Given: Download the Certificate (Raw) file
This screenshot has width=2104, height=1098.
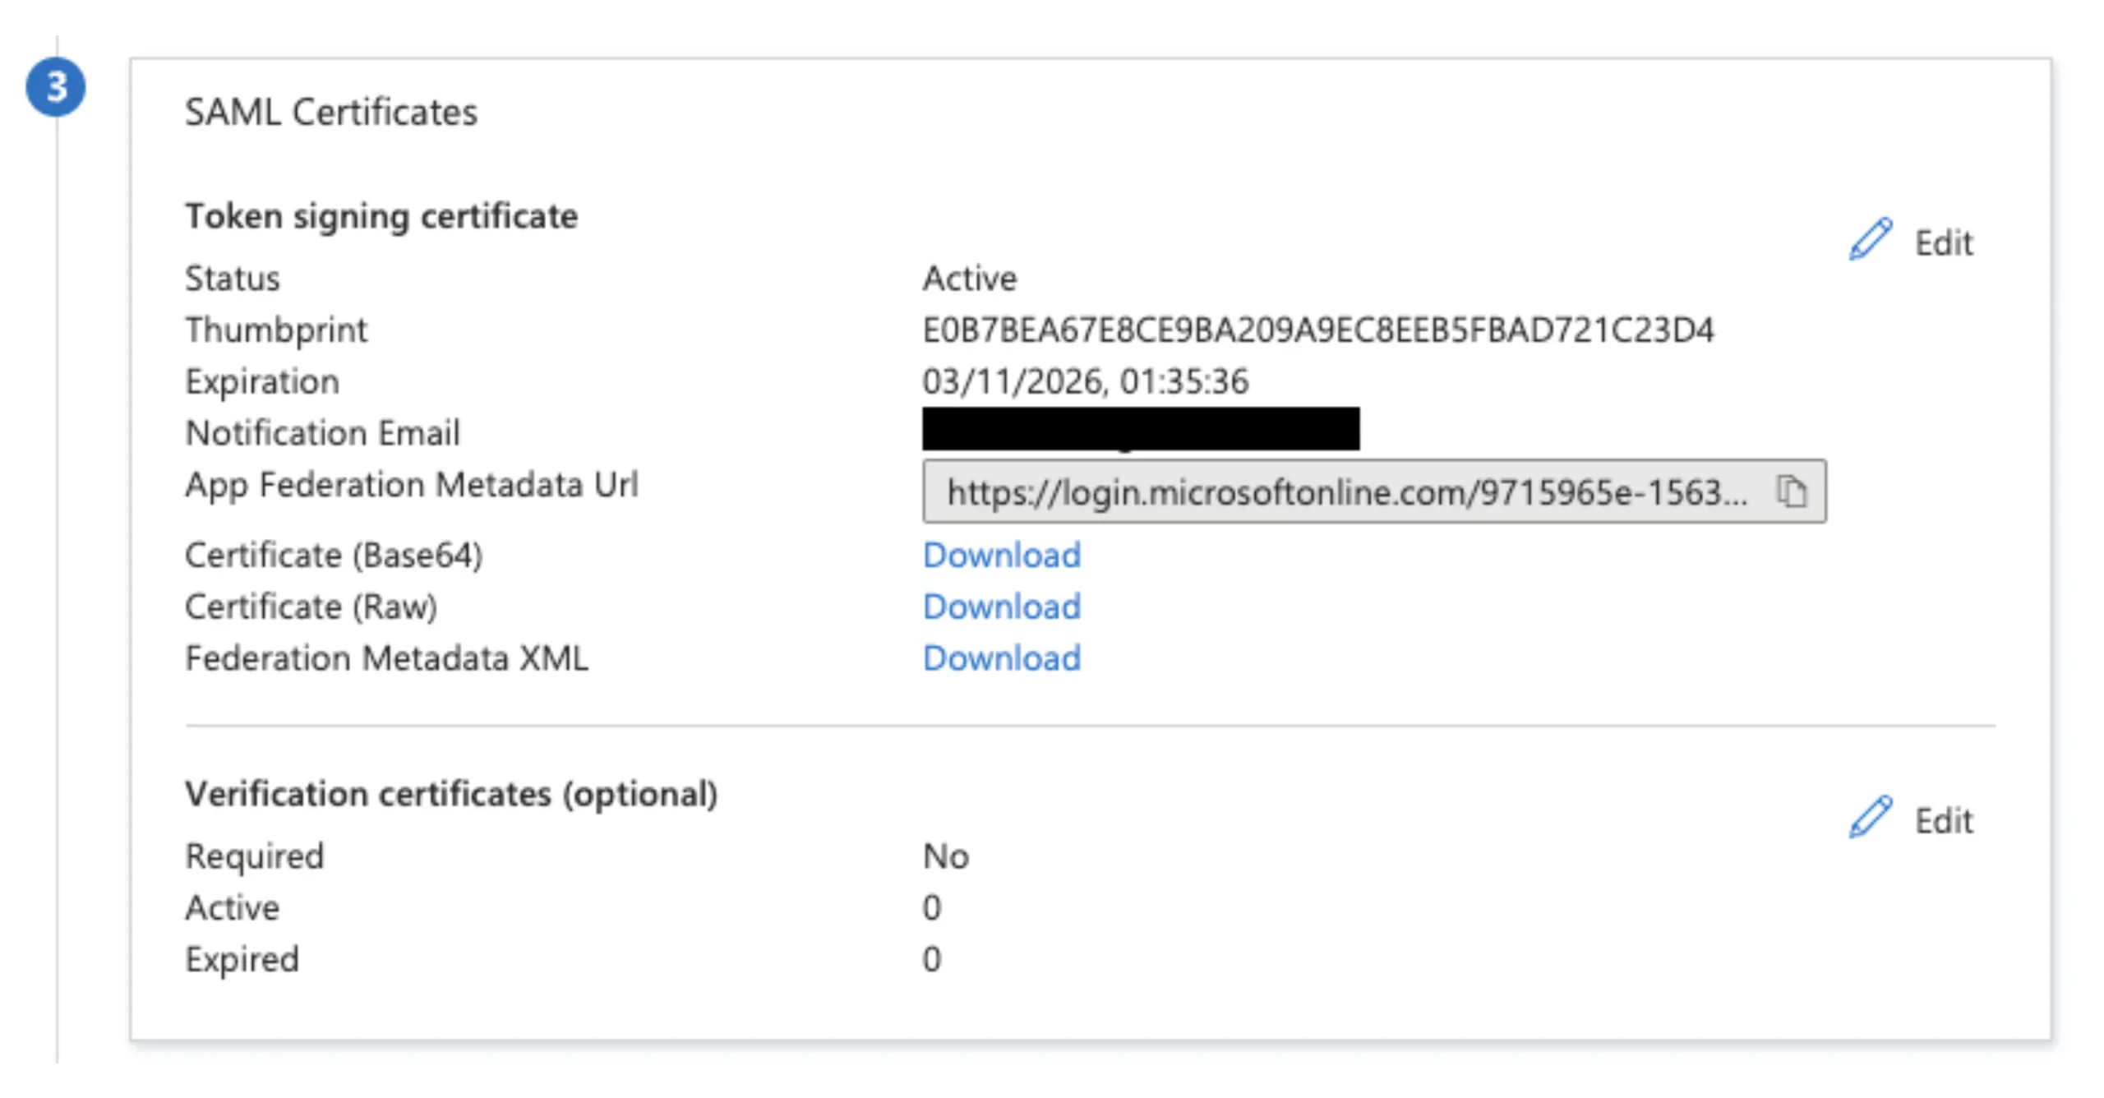Looking at the screenshot, I should click(x=1001, y=607).
